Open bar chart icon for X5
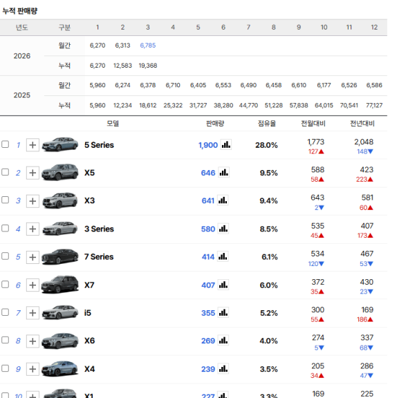 224,173
